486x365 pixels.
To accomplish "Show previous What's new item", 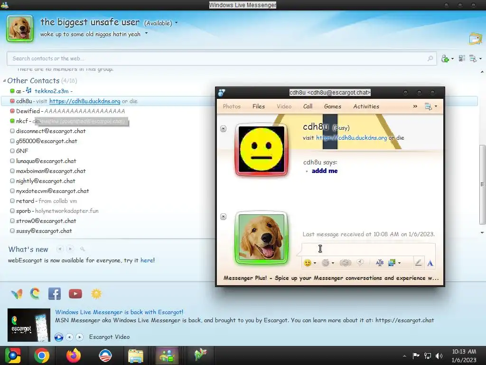I will click(60, 249).
